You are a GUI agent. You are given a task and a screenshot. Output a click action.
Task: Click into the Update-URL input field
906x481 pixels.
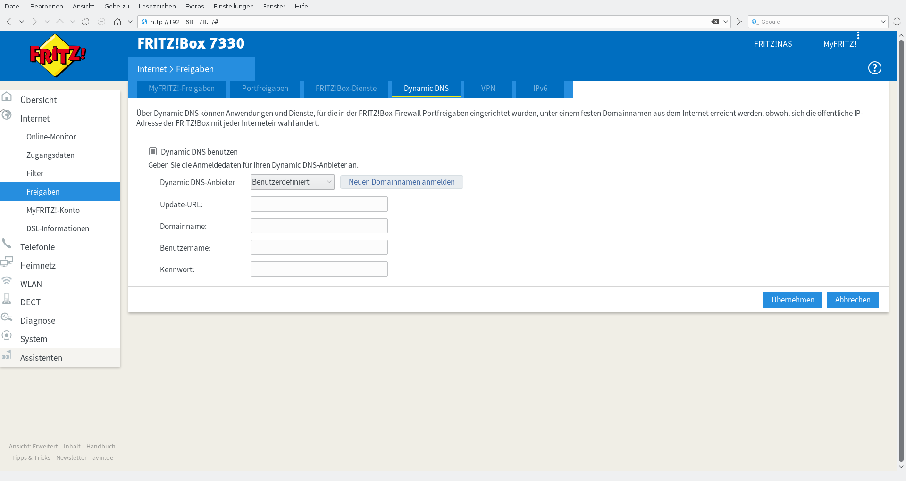(x=319, y=204)
